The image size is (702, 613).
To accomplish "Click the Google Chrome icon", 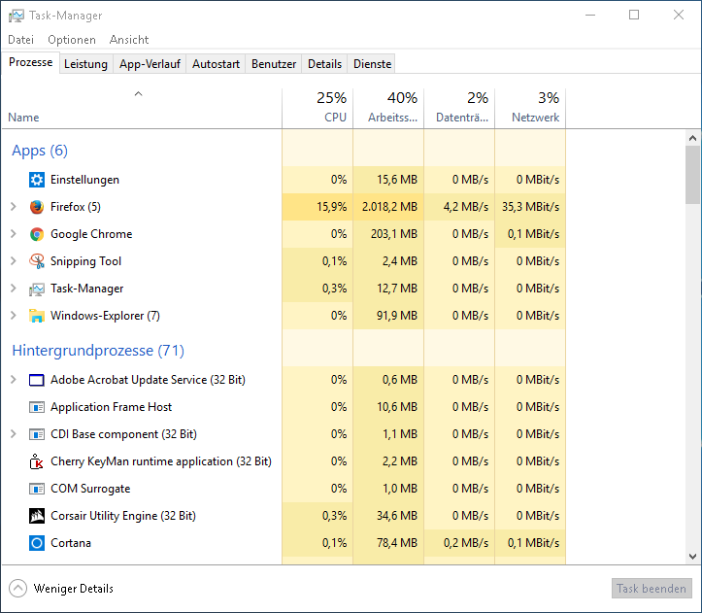I will 37,234.
